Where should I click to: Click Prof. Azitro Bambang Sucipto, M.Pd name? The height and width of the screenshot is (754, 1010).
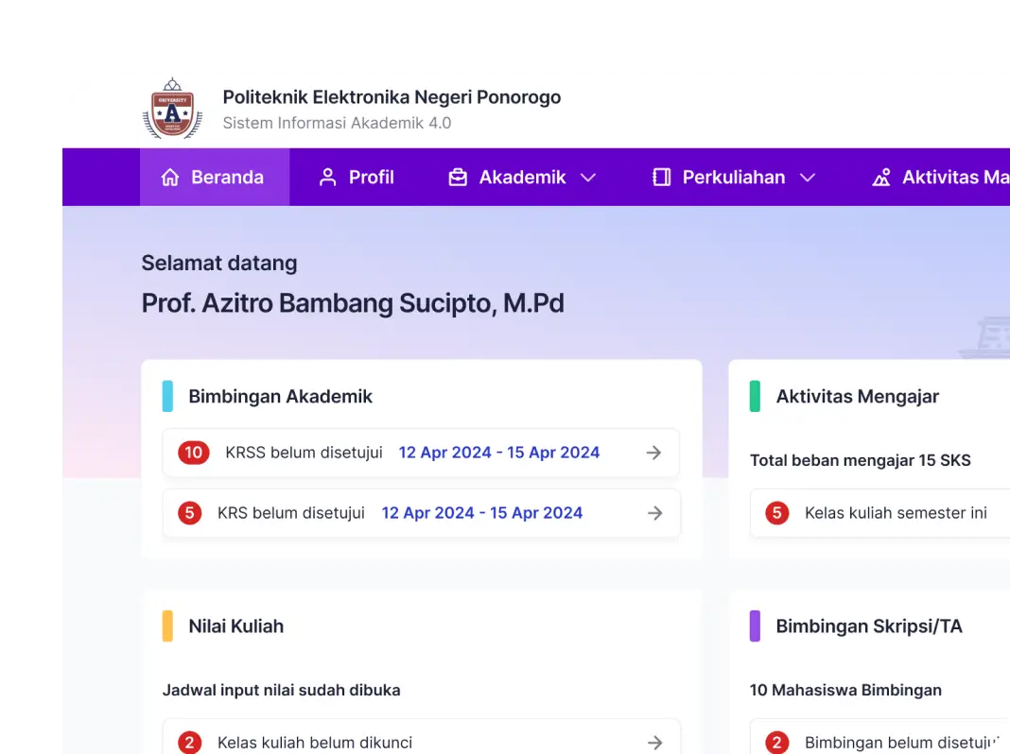[x=353, y=303]
